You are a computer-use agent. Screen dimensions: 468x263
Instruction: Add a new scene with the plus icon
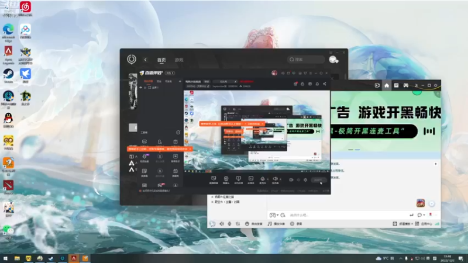180,81
